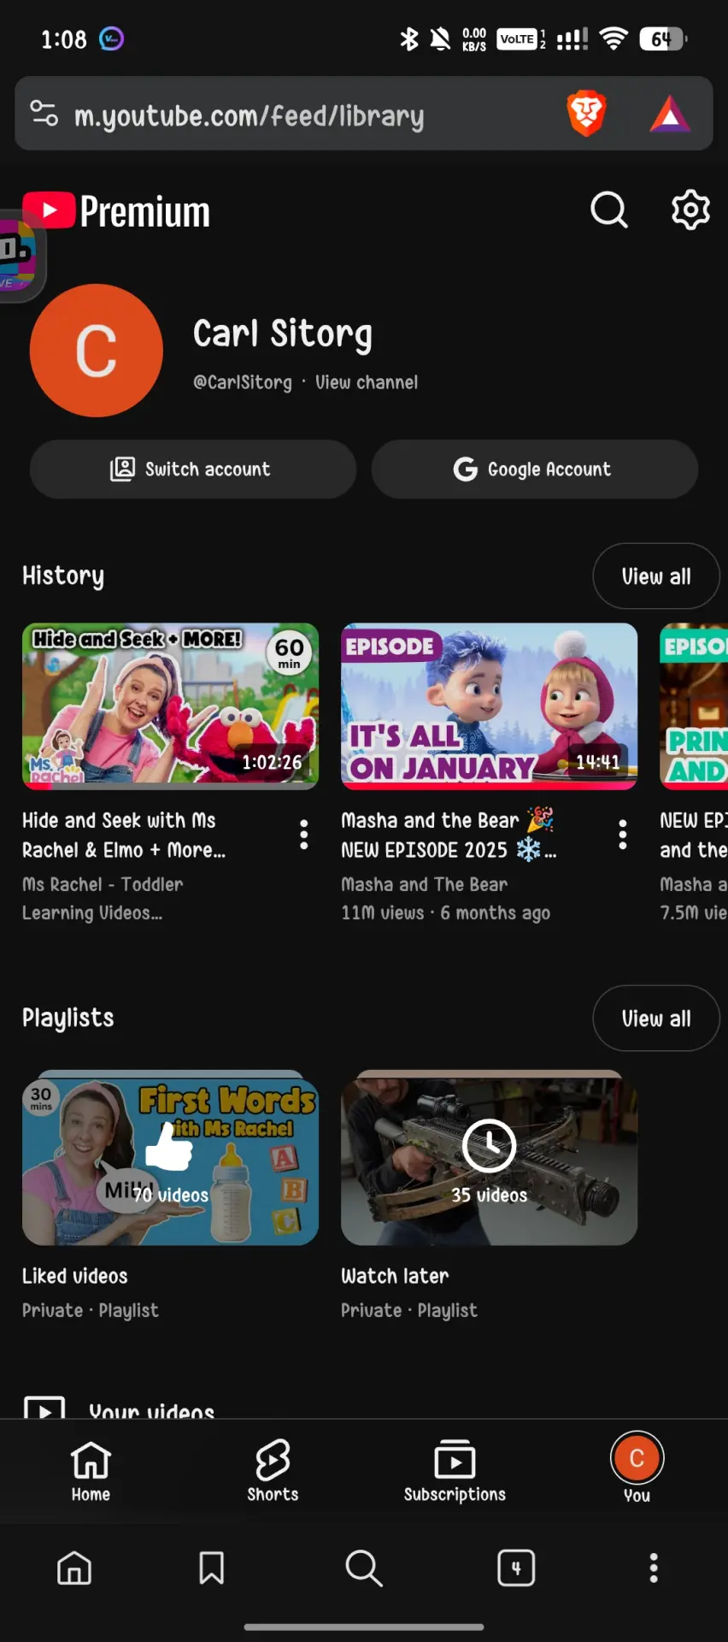
Task: Tap browser search icon in bottom toolbar
Action: tap(364, 1568)
